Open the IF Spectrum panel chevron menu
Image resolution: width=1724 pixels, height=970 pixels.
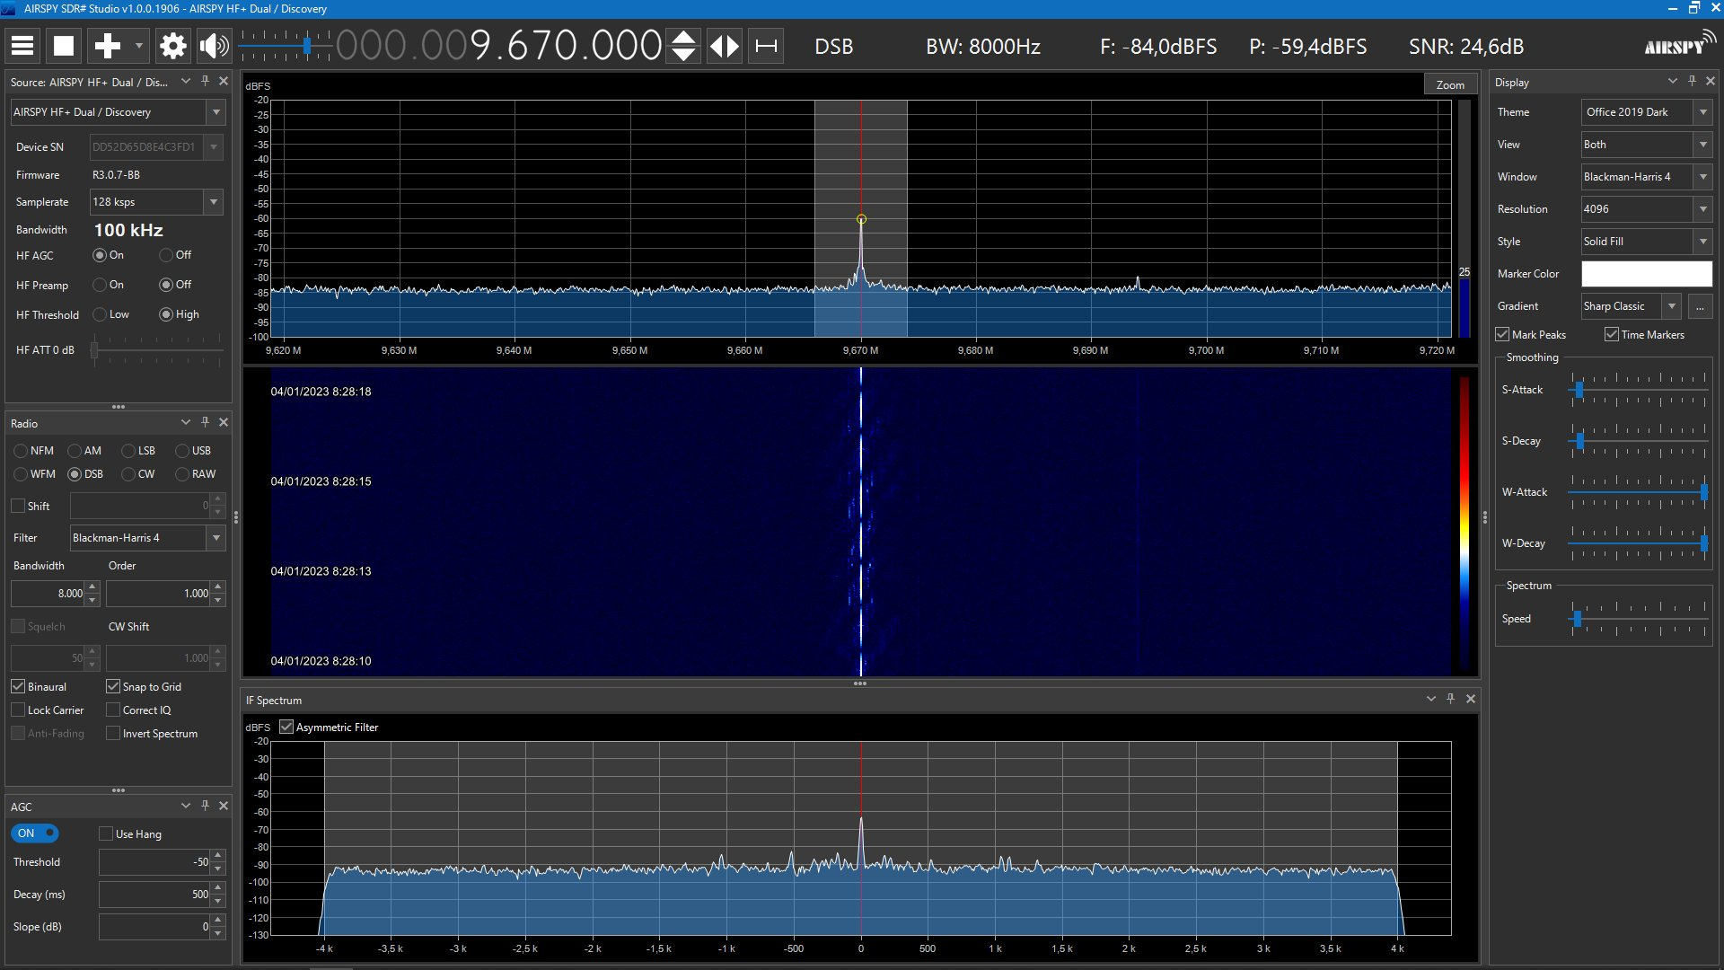[1431, 700]
